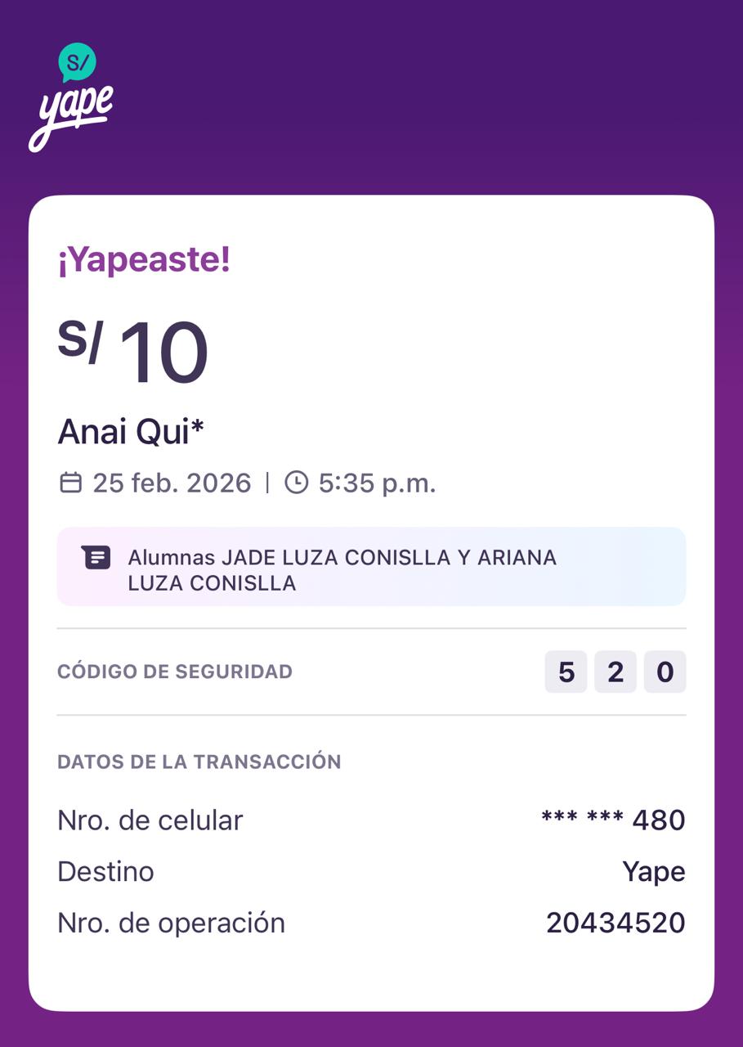
Task: Click the amount value 10
Action: (x=165, y=353)
